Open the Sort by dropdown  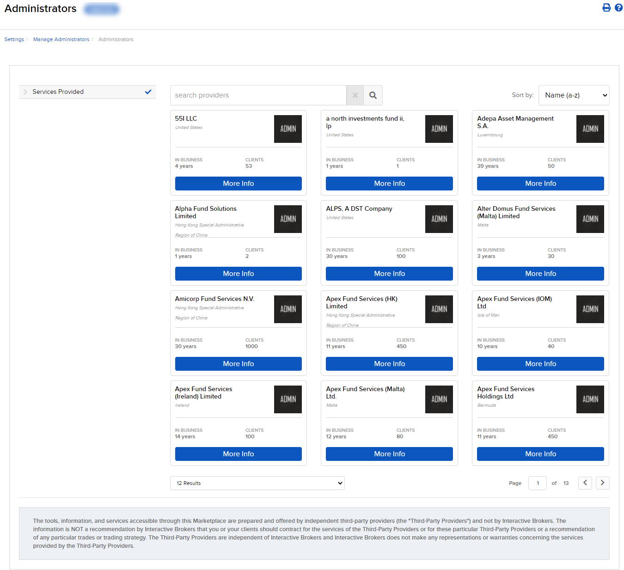(x=574, y=95)
